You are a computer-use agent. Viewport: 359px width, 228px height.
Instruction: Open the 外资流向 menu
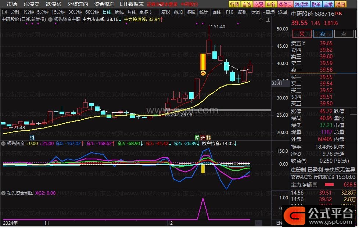tap(78, 4)
